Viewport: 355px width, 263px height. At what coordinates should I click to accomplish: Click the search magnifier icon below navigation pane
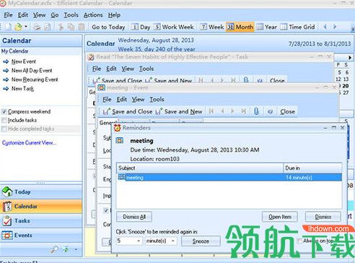click(54, 250)
